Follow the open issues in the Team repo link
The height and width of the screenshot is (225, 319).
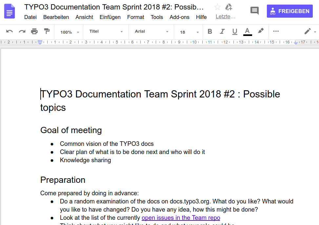tap(181, 218)
